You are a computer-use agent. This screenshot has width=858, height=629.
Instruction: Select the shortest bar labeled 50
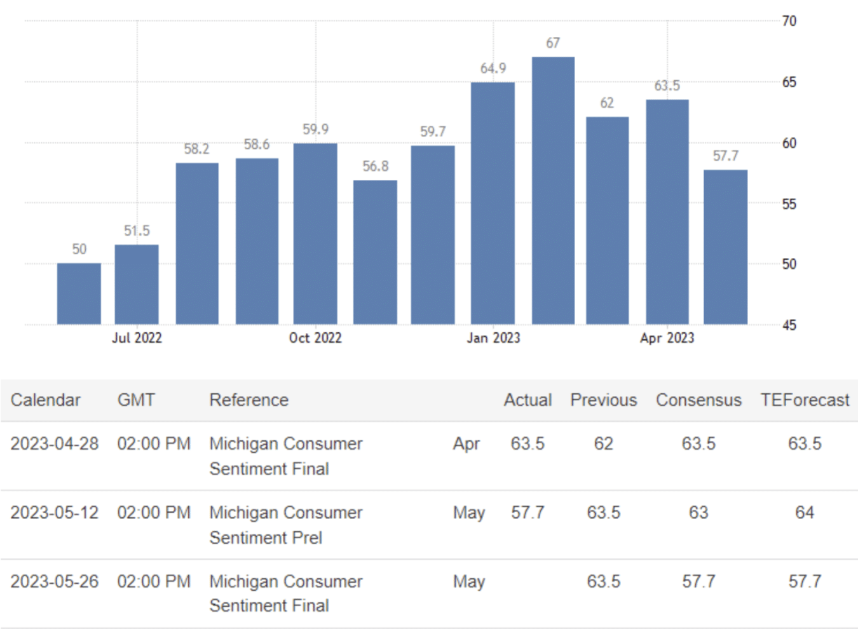coord(79,294)
